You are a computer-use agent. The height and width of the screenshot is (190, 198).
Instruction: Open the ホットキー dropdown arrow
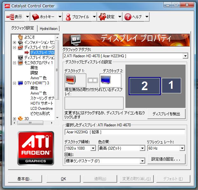[60, 17]
